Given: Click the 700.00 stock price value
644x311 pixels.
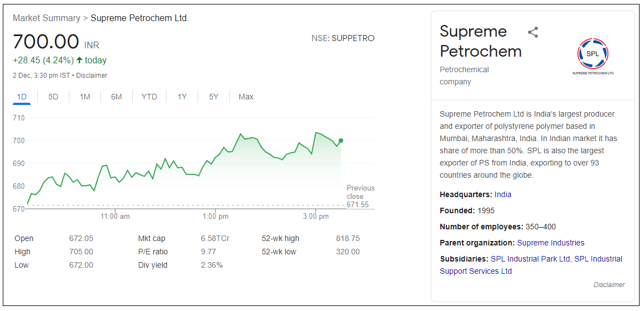Looking at the screenshot, I should pyautogui.click(x=46, y=42).
